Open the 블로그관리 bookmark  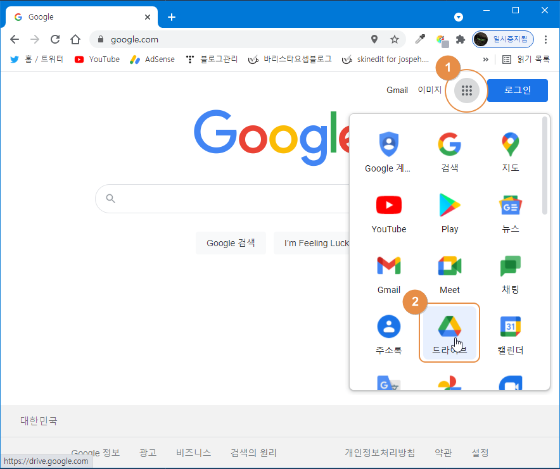(x=212, y=59)
